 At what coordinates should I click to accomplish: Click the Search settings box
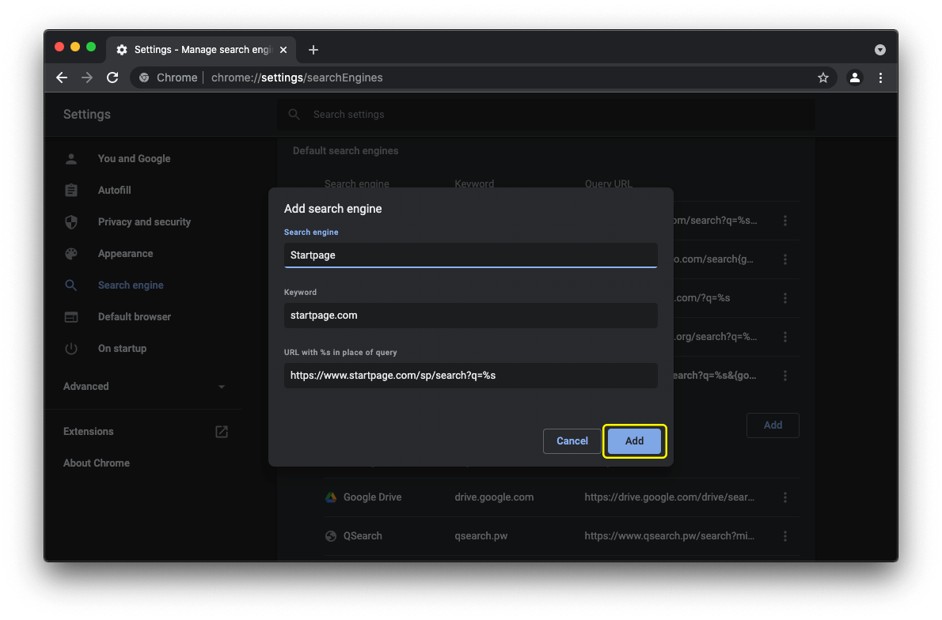(545, 114)
